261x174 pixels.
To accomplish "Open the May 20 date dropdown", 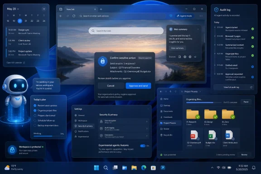I will click(13, 9).
